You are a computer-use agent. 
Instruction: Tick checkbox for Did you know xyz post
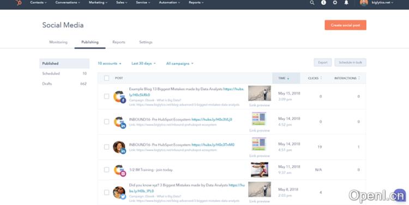pos(106,192)
